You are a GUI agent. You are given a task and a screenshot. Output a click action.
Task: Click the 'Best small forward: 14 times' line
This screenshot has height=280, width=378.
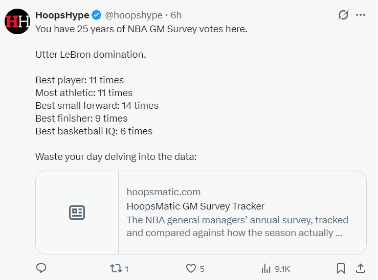[97, 105]
